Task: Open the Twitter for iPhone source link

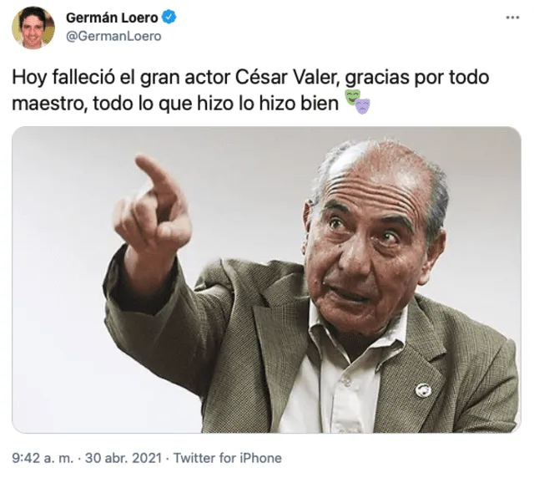Action: coord(228,458)
